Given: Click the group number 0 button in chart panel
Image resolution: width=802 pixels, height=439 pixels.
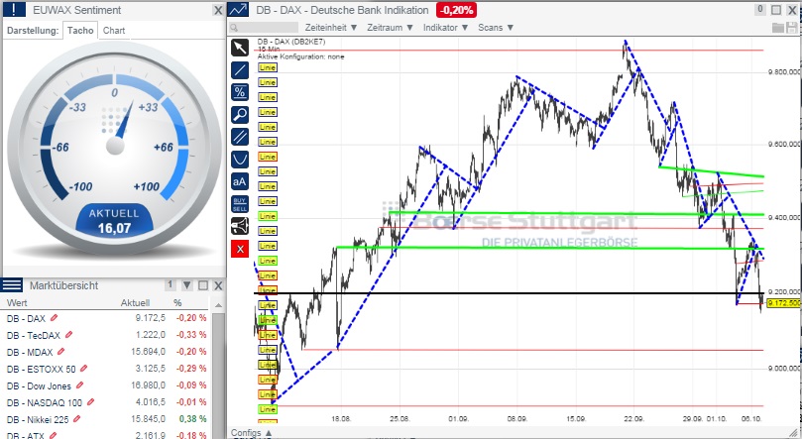Looking at the screenshot, I should 760,9.
